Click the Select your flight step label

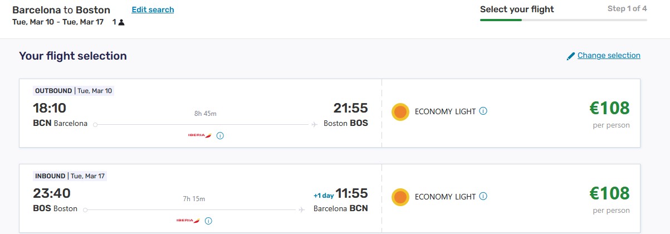(x=517, y=9)
